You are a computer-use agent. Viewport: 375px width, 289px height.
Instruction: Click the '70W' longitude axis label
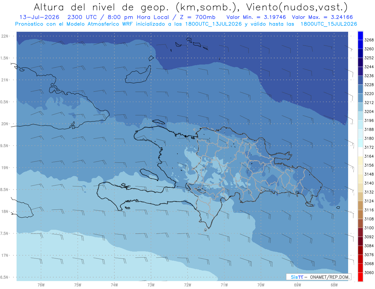pyautogui.click(x=261, y=285)
